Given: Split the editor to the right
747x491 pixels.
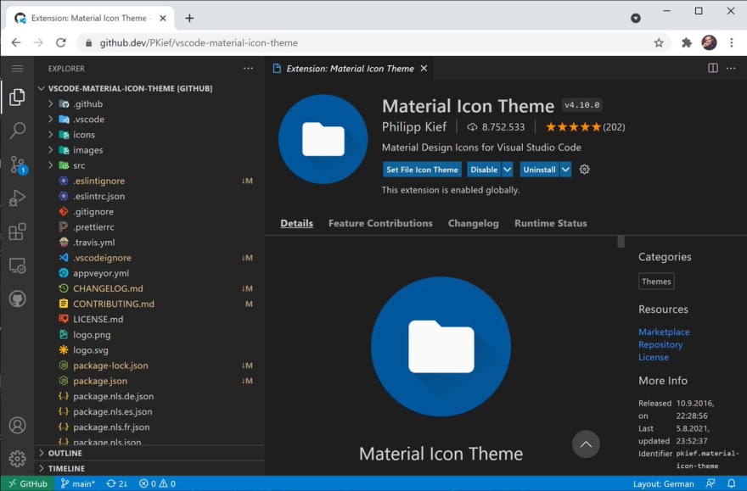Looking at the screenshot, I should pos(713,68).
